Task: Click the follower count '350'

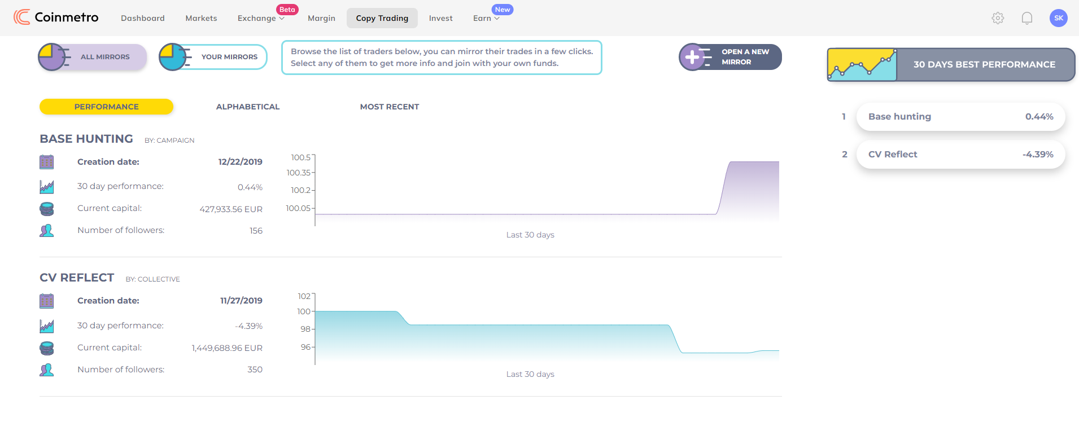Action: pyautogui.click(x=255, y=370)
